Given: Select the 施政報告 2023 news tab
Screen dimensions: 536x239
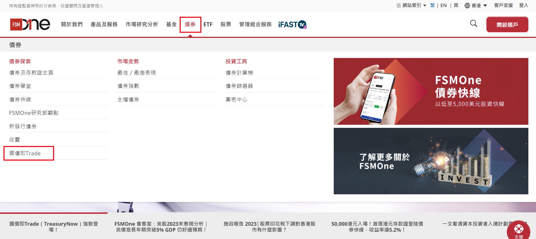Looking at the screenshot, I should pos(269,227).
